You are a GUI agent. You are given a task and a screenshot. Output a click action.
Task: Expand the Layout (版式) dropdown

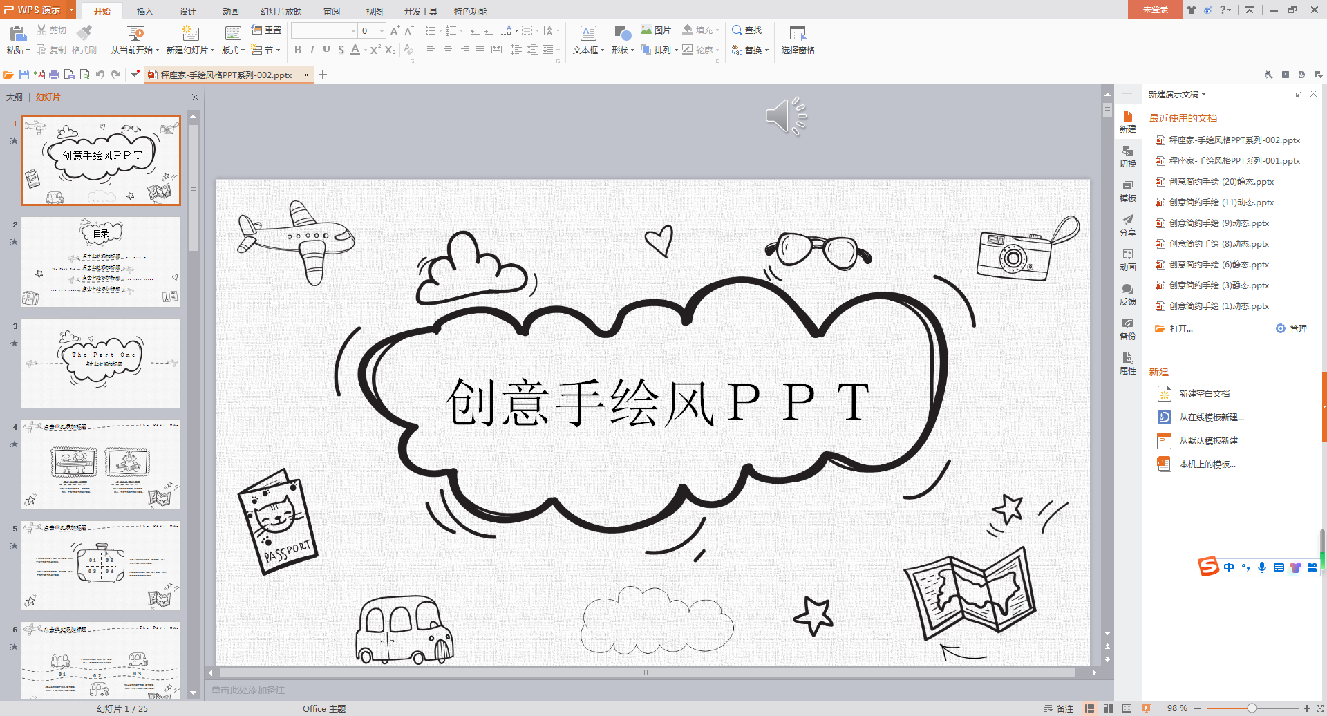(243, 50)
